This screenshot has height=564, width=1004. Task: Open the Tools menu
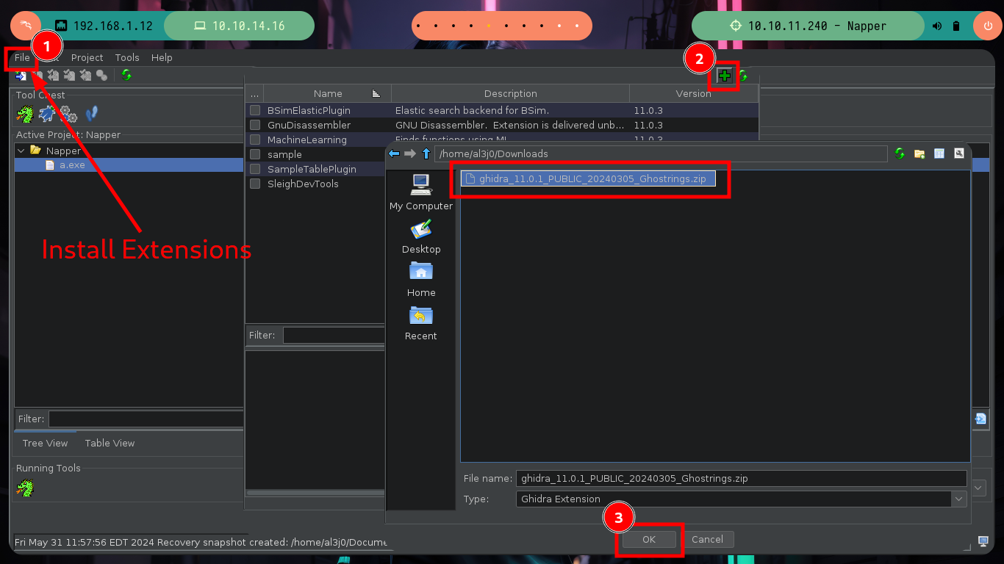click(127, 57)
